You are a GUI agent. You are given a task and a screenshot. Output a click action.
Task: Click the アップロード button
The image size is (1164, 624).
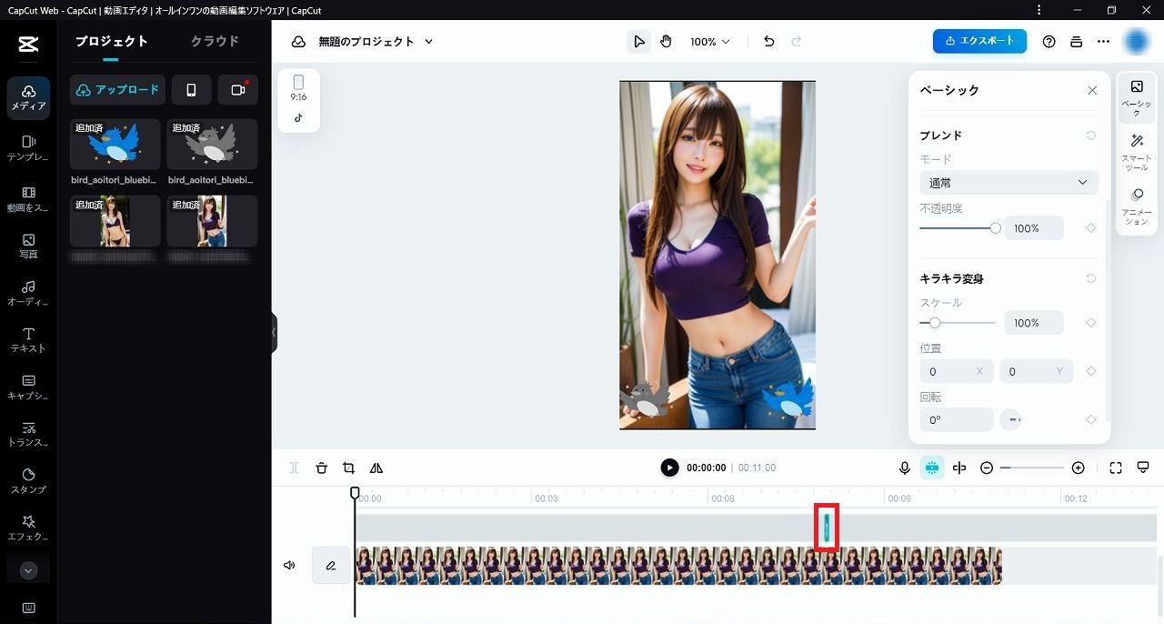(x=117, y=90)
